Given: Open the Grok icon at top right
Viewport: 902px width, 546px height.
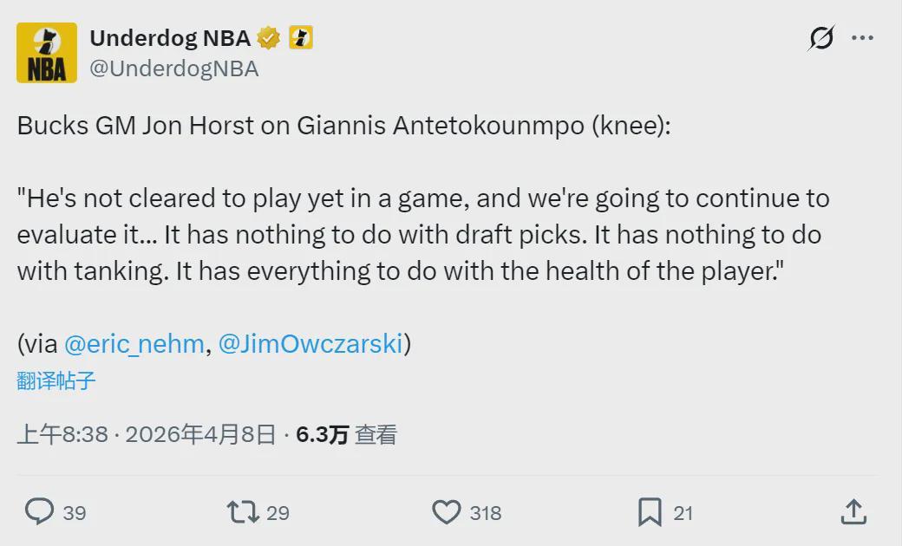Looking at the screenshot, I should [x=820, y=38].
